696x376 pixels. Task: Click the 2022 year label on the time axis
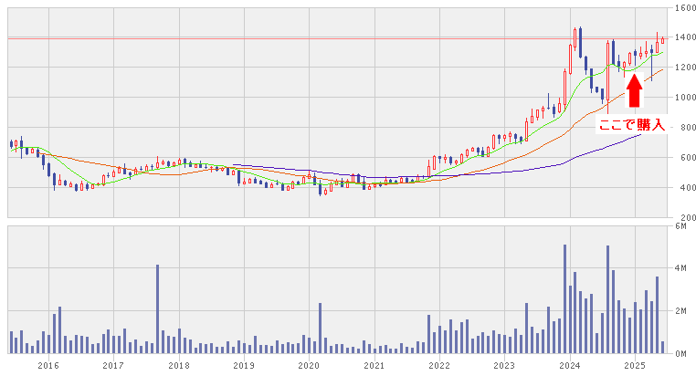tap(439, 366)
